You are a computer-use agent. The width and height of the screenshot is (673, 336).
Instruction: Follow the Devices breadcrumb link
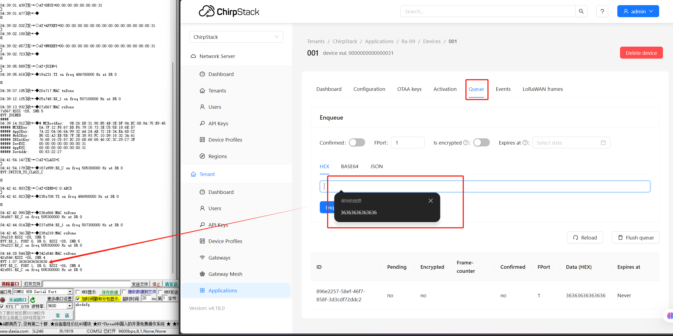tap(432, 41)
